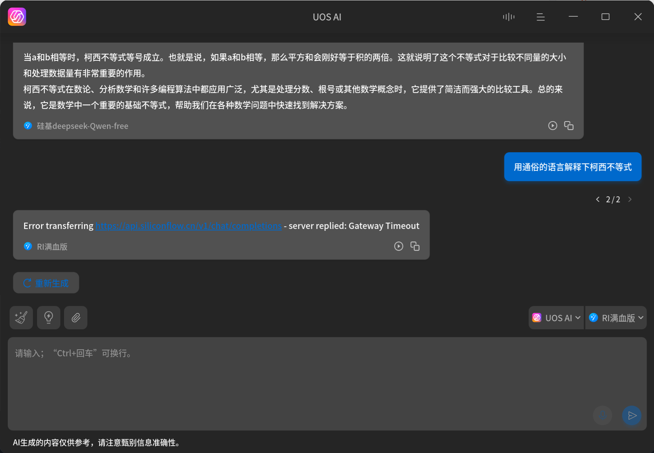The image size is (654, 453).
Task: Go to the previous prompt version
Action: pyautogui.click(x=598, y=199)
